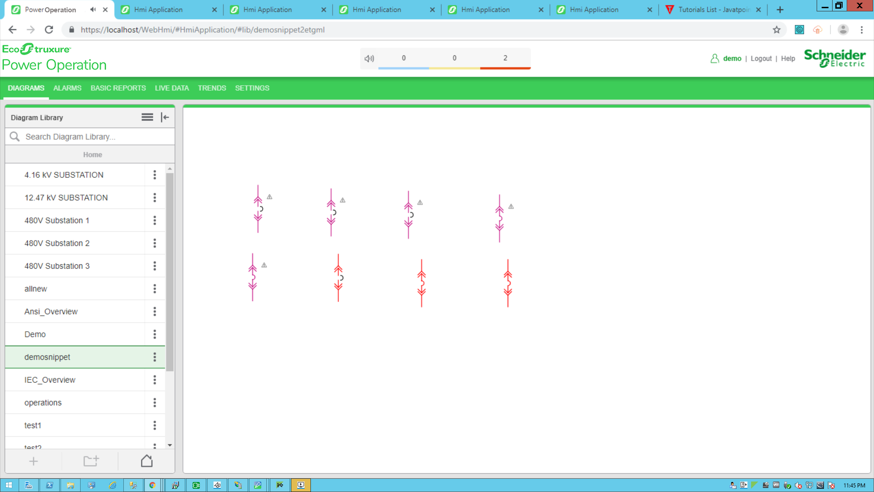This screenshot has width=874, height=492.
Task: Go to library home icon
Action: click(147, 461)
